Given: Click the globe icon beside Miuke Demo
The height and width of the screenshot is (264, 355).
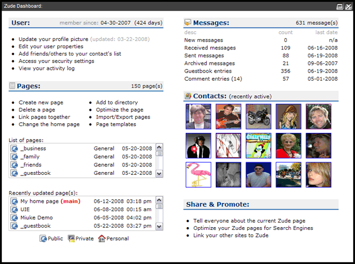Looking at the screenshot, I should tap(14, 217).
